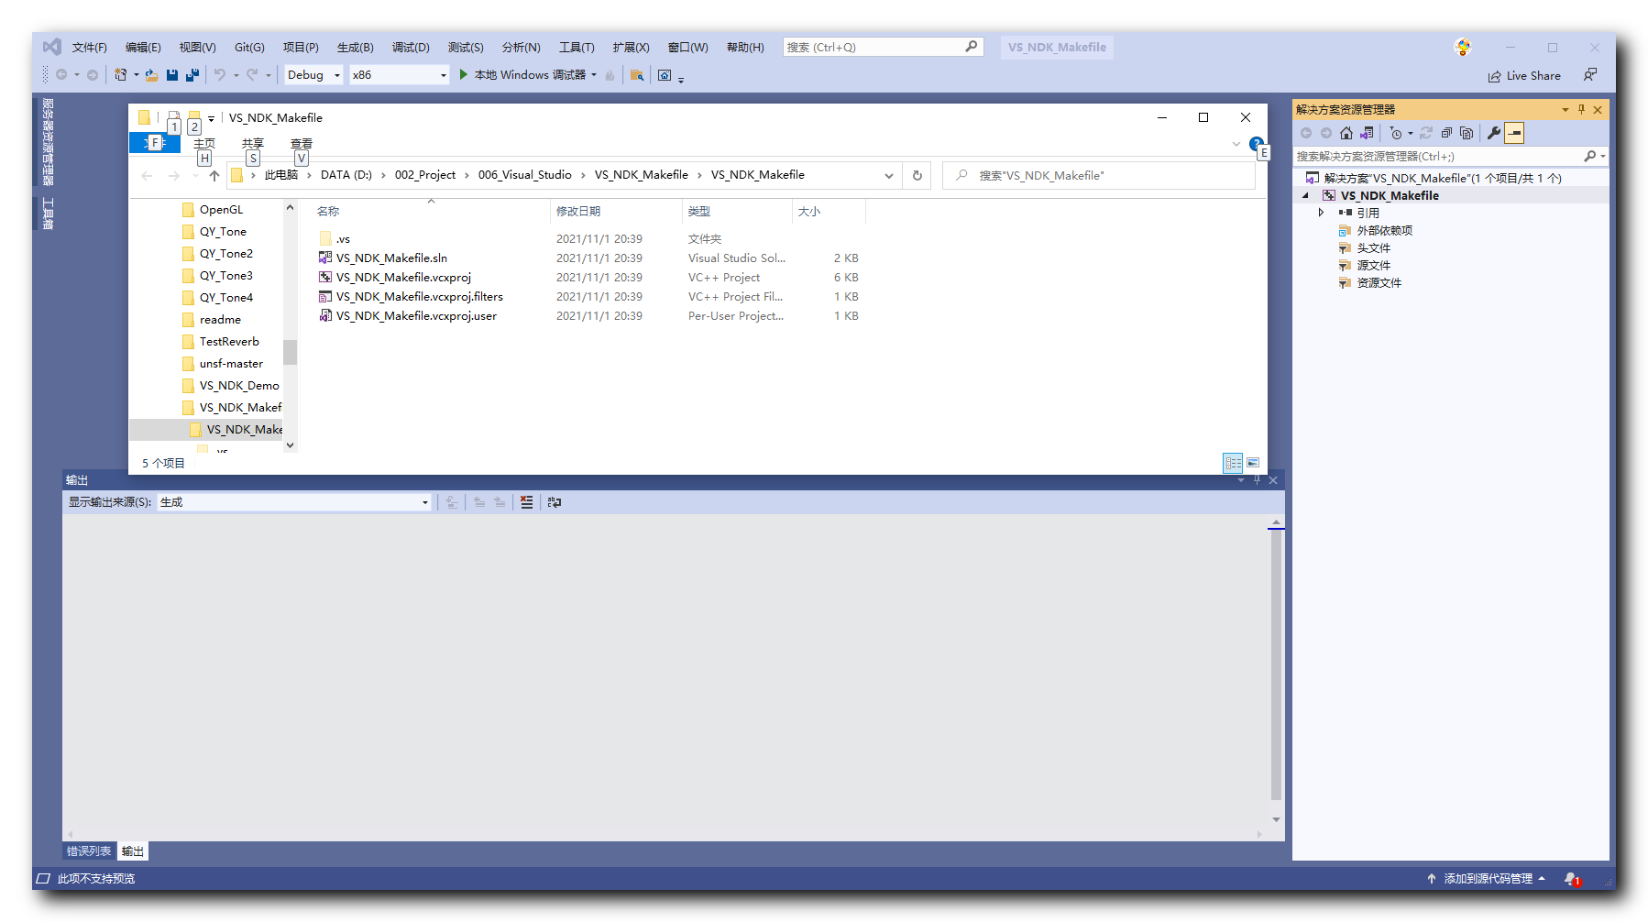Open Properties wrench icon in Solution Explorer
The width and height of the screenshot is (1648, 922).
[x=1494, y=133]
